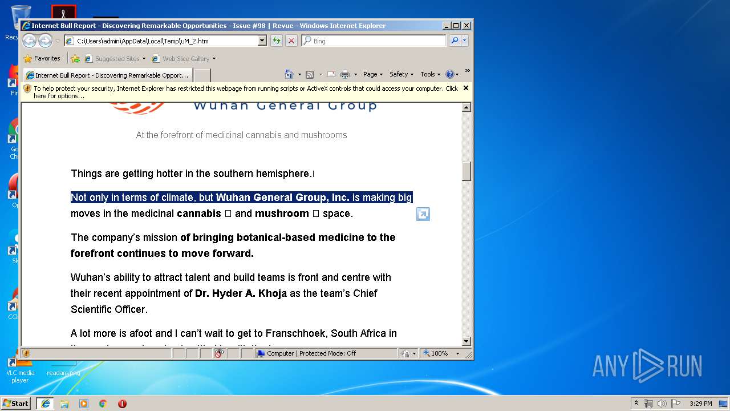Click the 'mushroom' bold word

click(x=282, y=213)
